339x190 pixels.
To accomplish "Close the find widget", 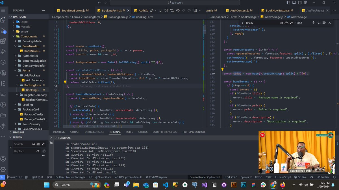I will point(330,23).
